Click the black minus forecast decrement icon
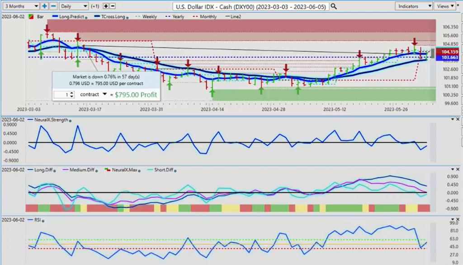This screenshot has height=265, width=463. (113, 6)
